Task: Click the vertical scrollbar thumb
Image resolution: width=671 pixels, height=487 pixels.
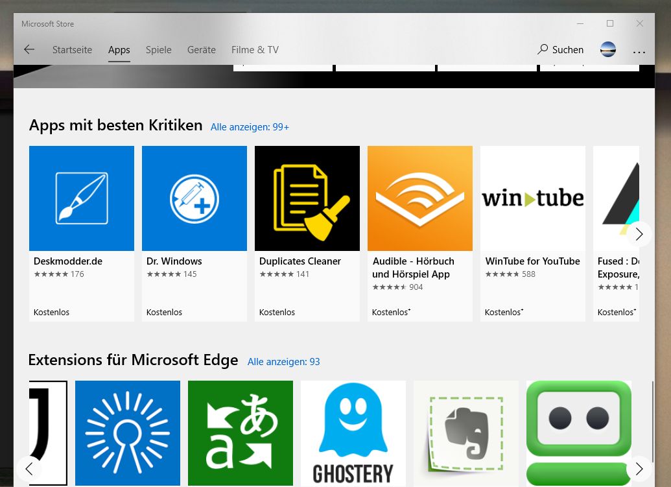Action: click(652, 422)
